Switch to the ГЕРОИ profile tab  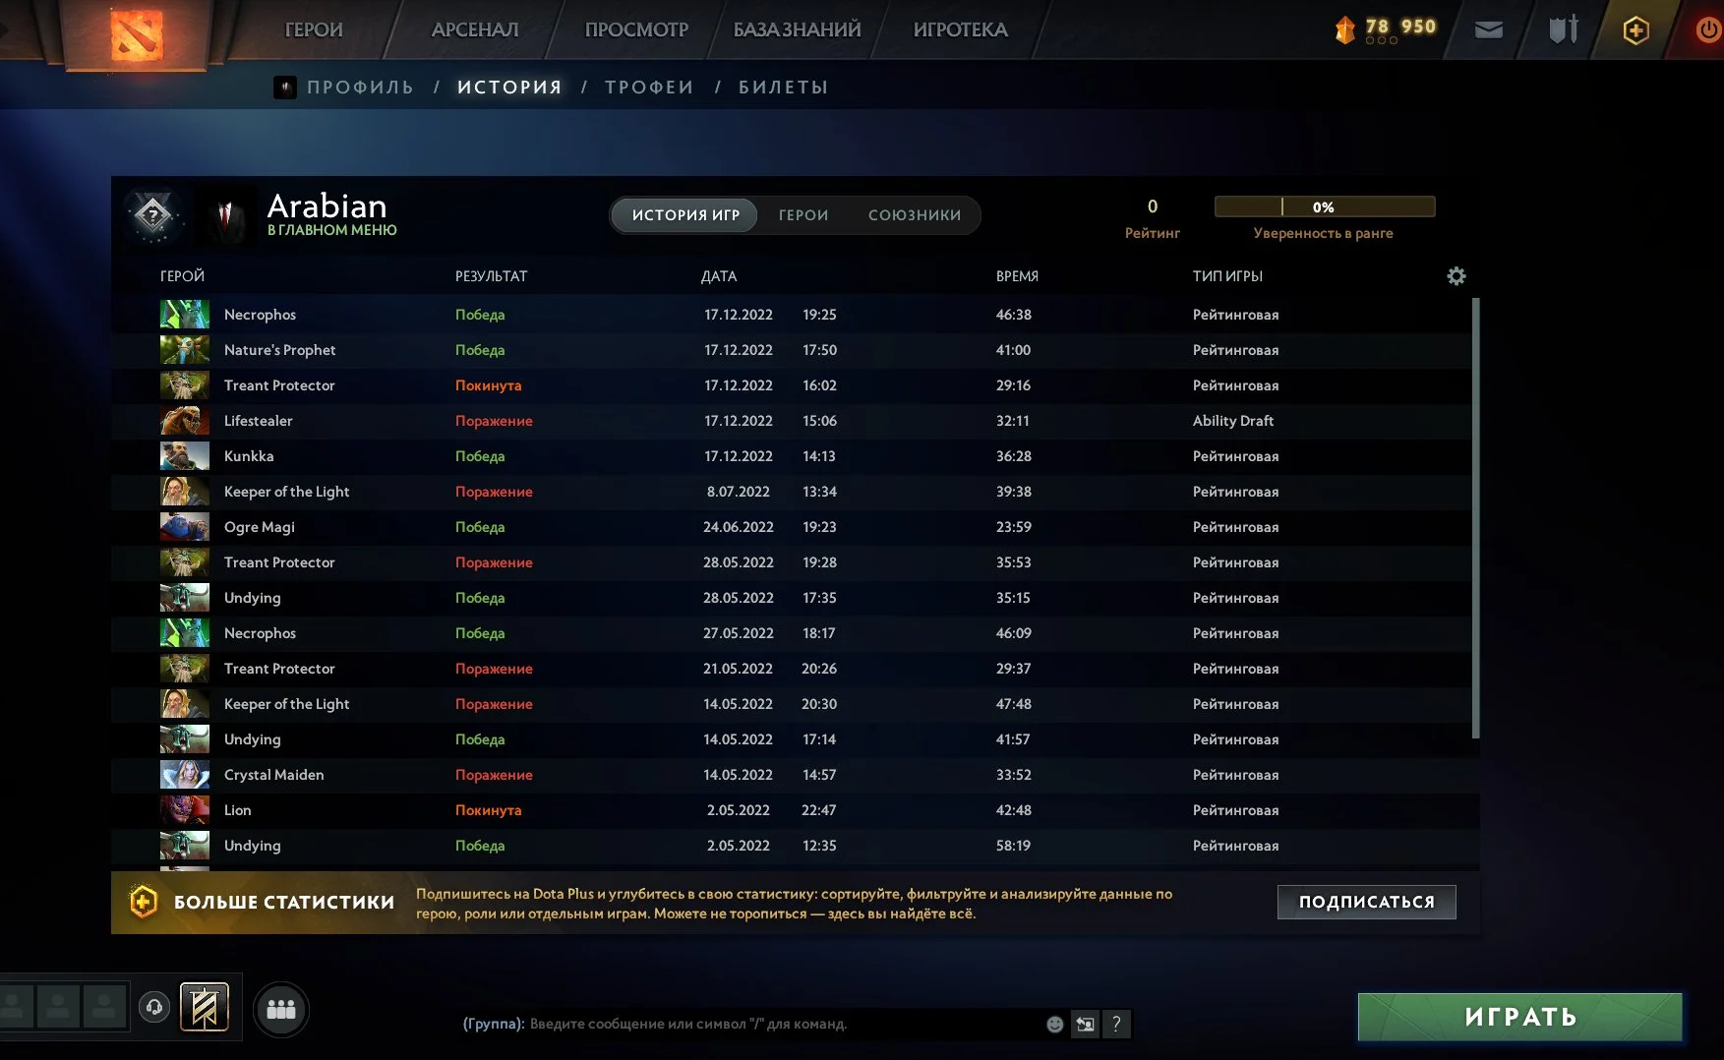(803, 215)
